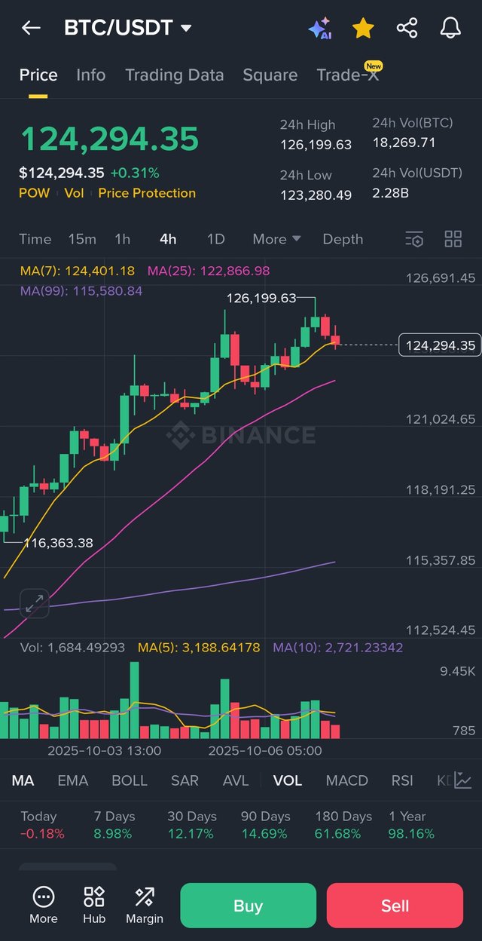Switch to the Trading Data tab
This screenshot has height=941, width=482.
click(x=174, y=75)
